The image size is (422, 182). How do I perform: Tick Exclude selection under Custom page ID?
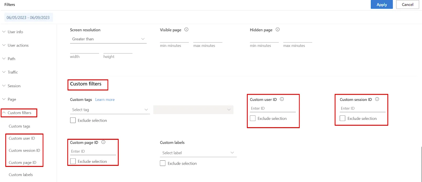(x=73, y=161)
